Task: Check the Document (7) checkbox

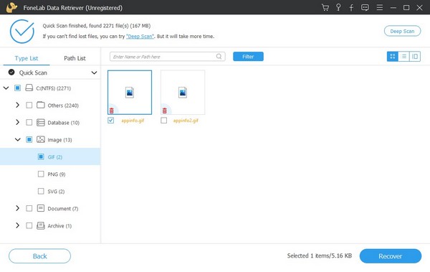Action: coord(29,209)
